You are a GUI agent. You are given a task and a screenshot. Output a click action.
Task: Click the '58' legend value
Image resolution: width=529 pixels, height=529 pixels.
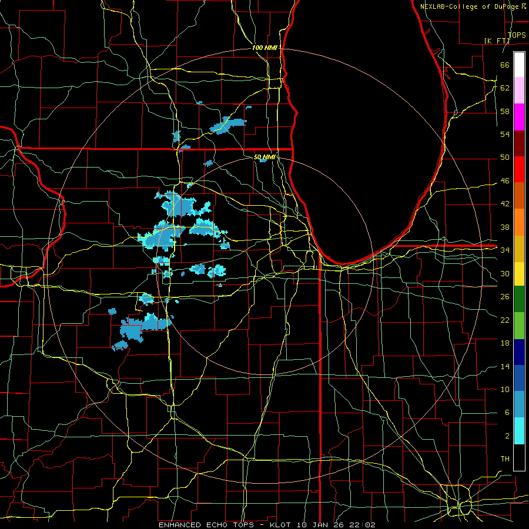click(505, 111)
